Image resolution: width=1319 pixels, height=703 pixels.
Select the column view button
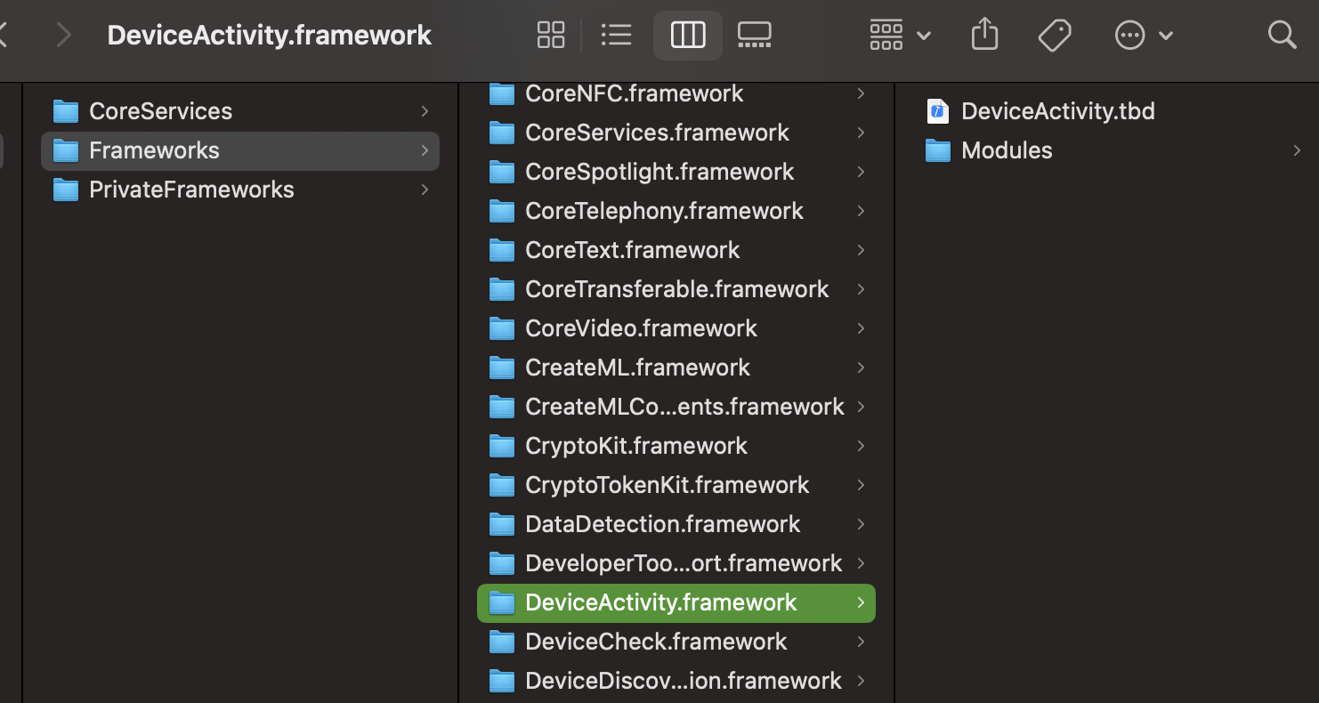pyautogui.click(x=688, y=36)
